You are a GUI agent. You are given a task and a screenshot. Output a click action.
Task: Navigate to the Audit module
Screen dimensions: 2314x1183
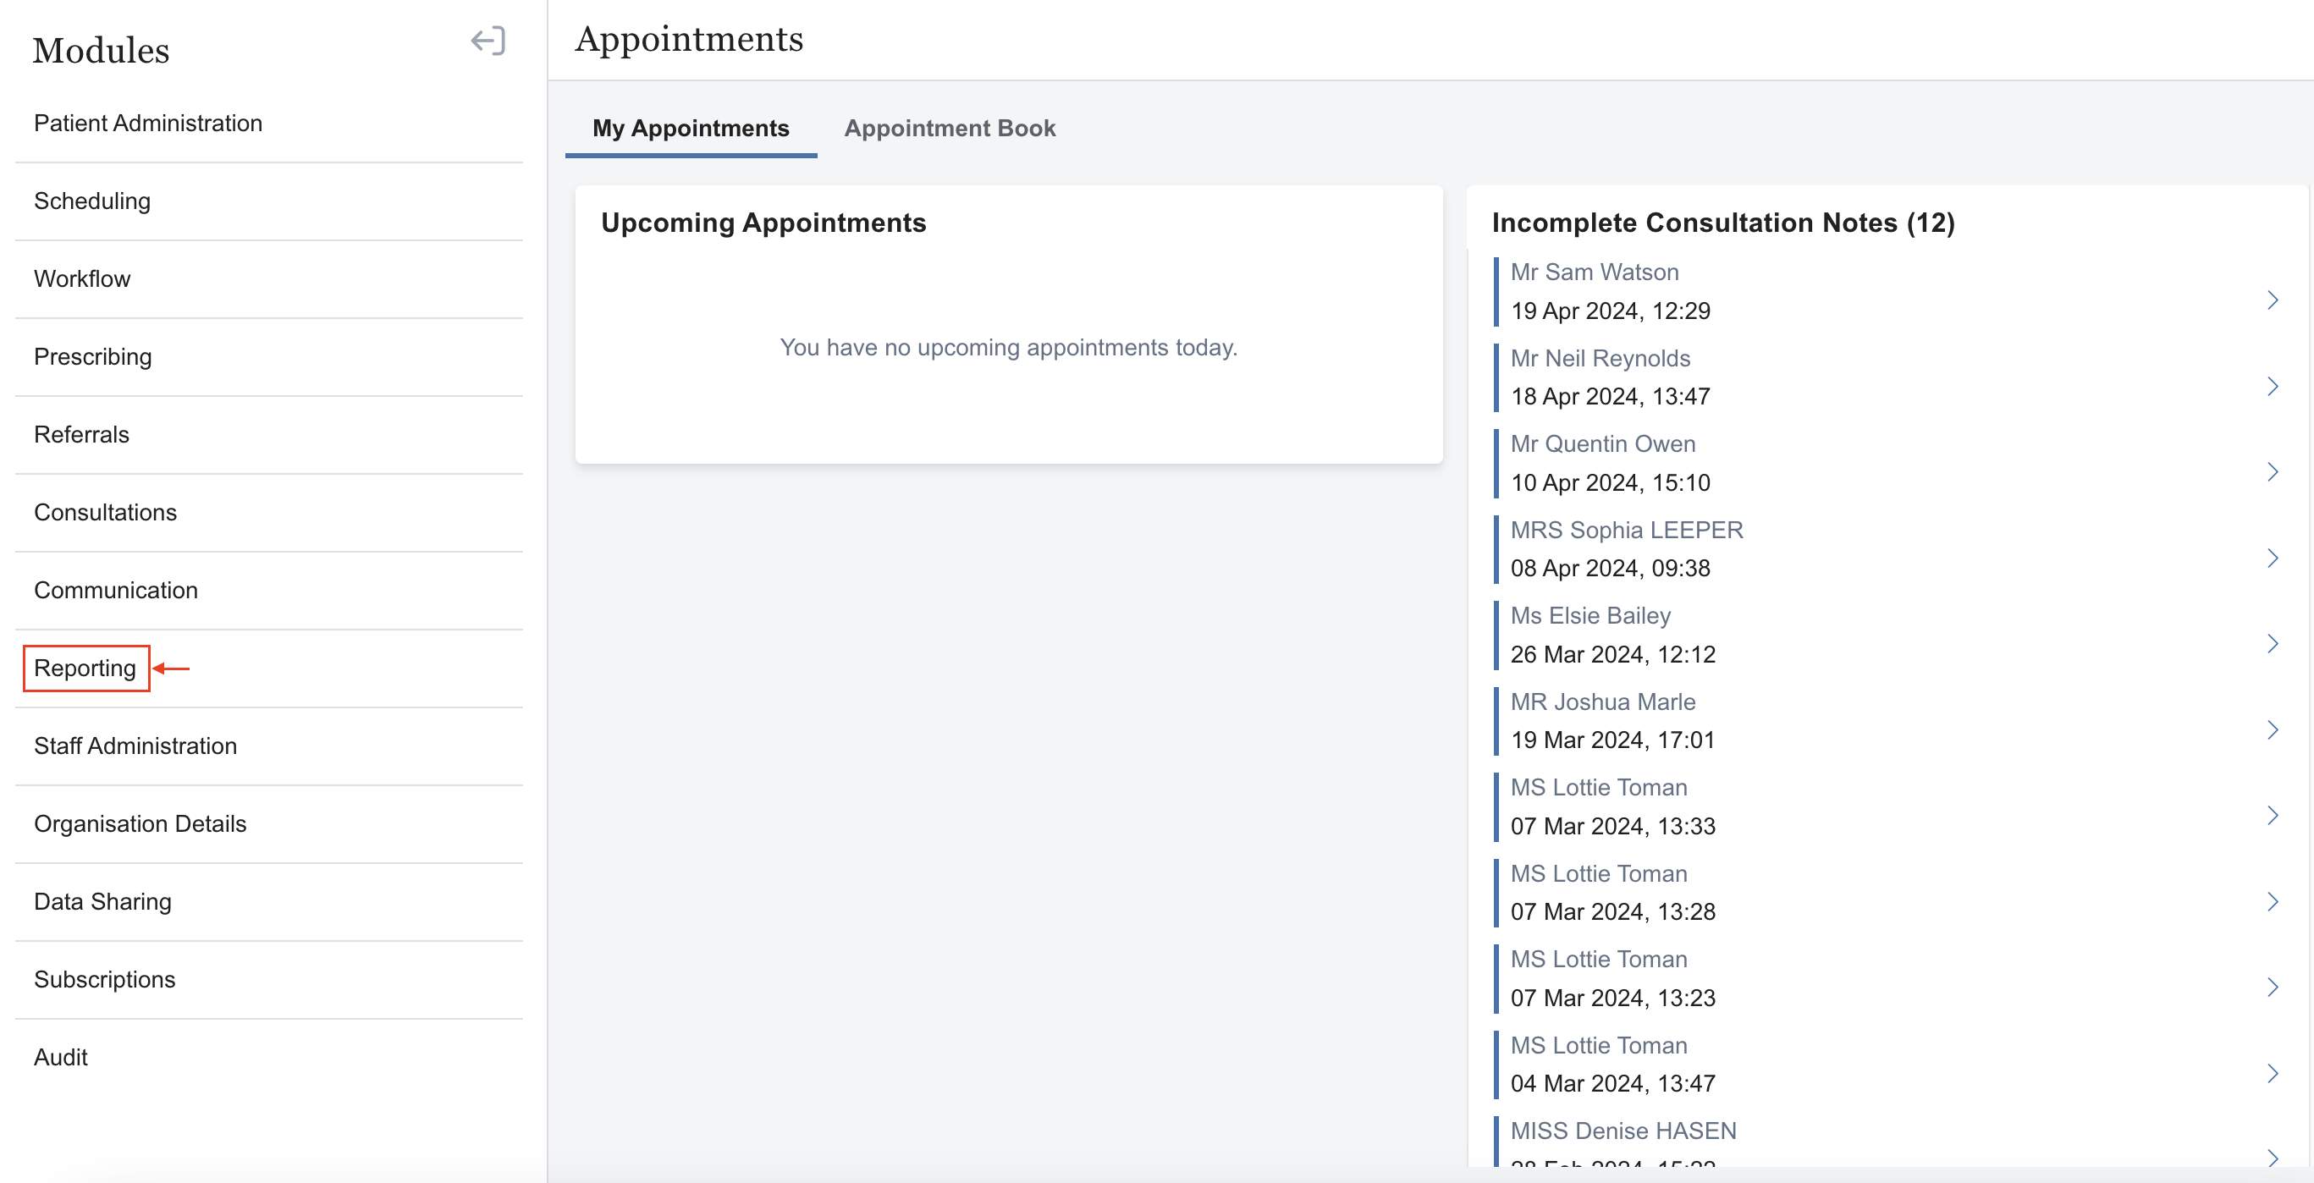[60, 1056]
